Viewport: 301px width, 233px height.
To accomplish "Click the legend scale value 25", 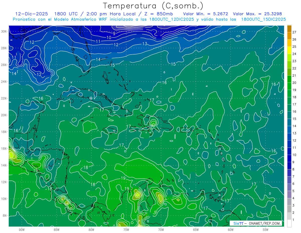I will click(294, 46).
